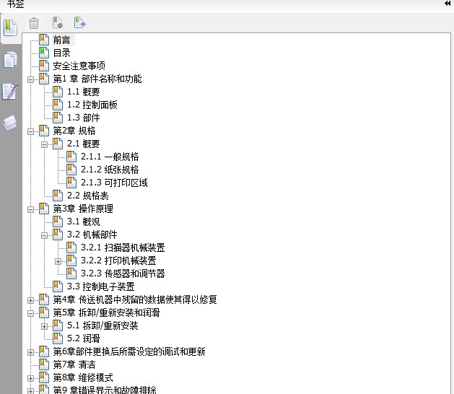The width and height of the screenshot is (454, 394).
Task: Click bookmark icon beside 3.1 概观
Action: click(x=58, y=222)
